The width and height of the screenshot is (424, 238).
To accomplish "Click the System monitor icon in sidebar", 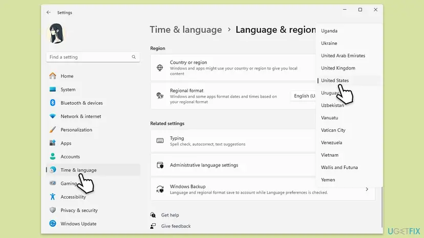I will [x=53, y=89].
